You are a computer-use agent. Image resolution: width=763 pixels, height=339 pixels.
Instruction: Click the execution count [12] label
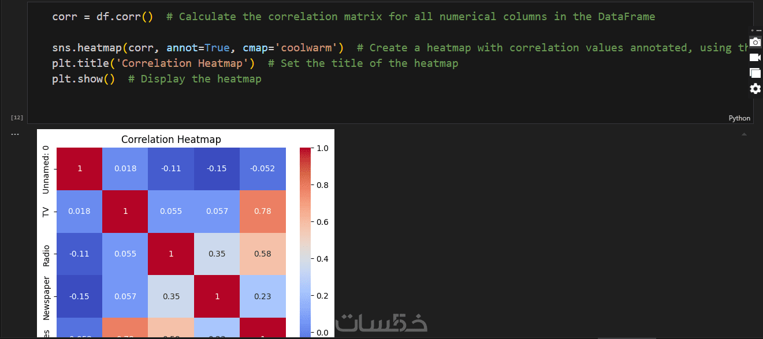tap(17, 118)
